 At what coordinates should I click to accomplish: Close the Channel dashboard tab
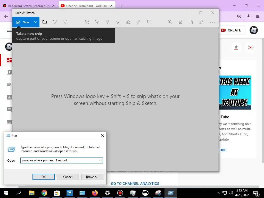click(111, 6)
